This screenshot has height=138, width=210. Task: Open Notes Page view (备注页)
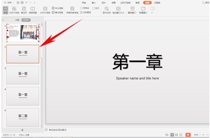click(x=24, y=10)
